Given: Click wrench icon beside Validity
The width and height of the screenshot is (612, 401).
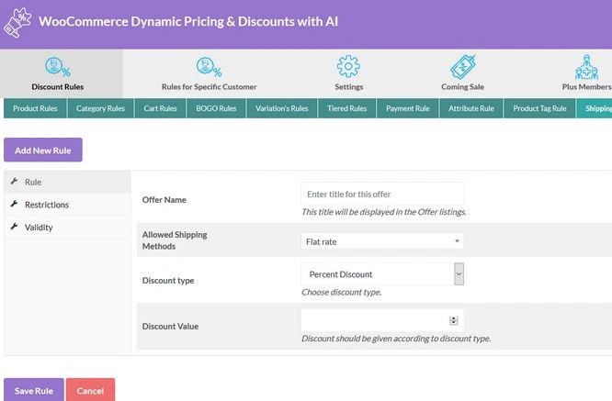Looking at the screenshot, I should point(14,227).
